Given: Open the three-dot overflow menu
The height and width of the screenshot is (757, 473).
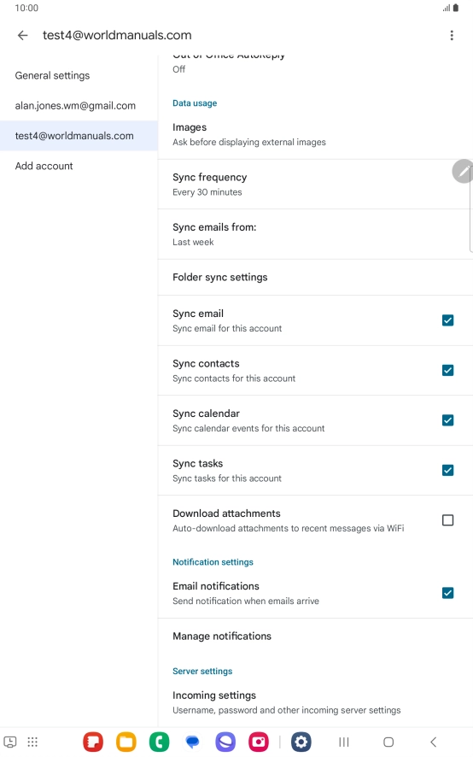Looking at the screenshot, I should point(452,35).
